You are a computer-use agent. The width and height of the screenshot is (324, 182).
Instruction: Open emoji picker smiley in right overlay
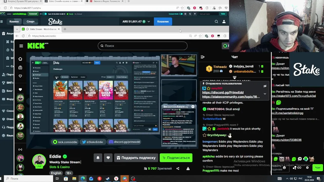click(284, 168)
